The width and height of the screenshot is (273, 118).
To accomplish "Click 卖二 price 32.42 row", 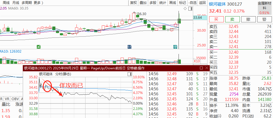I will [240, 42].
